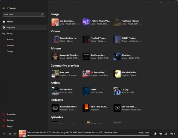Screen dimensions: 178x138
Task: Open the Big Poppa single
Action: pos(96,57)
